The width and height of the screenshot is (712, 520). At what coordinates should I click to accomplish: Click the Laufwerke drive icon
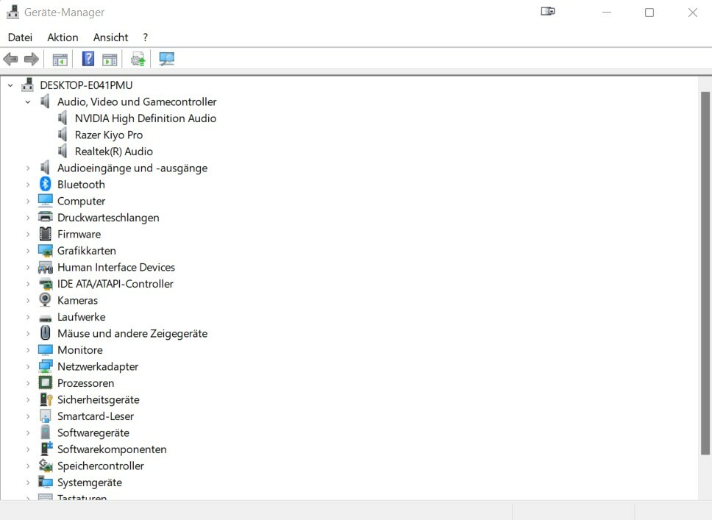point(45,318)
